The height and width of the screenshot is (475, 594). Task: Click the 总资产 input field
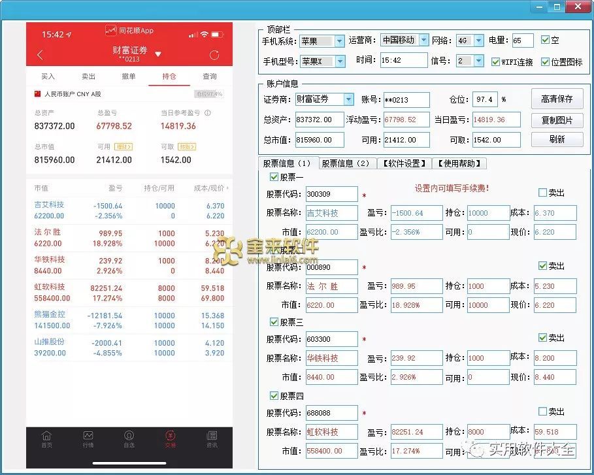320,120
